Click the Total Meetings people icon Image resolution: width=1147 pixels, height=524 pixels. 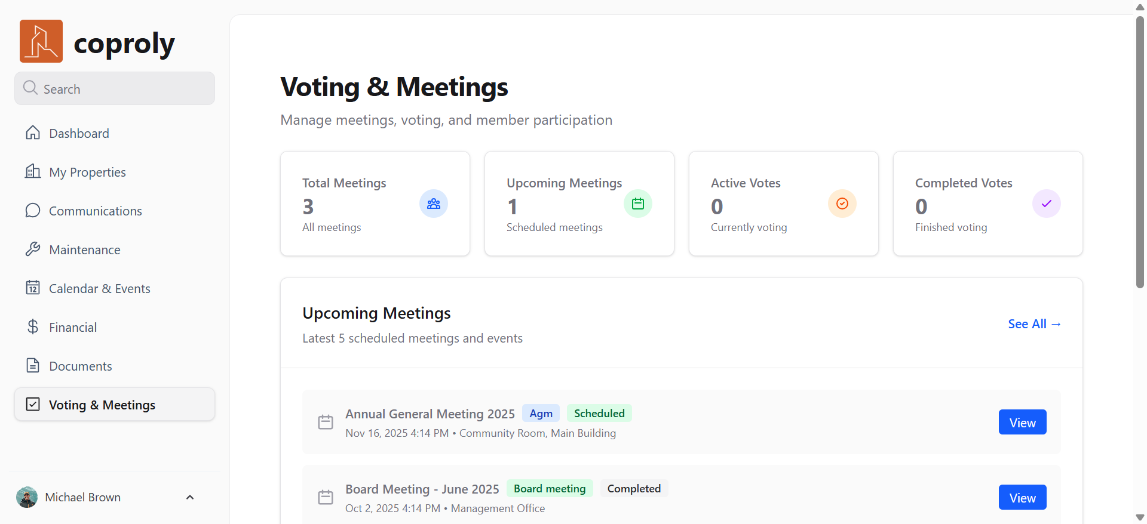tap(433, 204)
